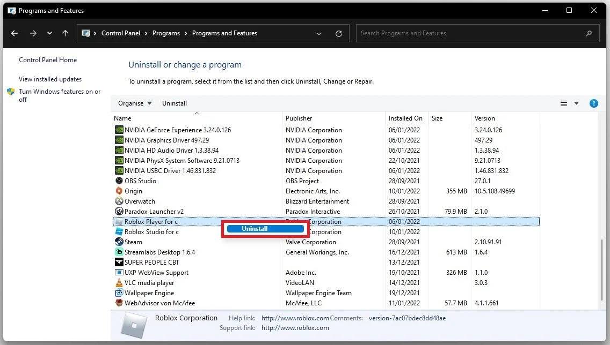Click the Wallpaper Engine icon
Viewport: 610px width, 345px height.
coord(119,293)
